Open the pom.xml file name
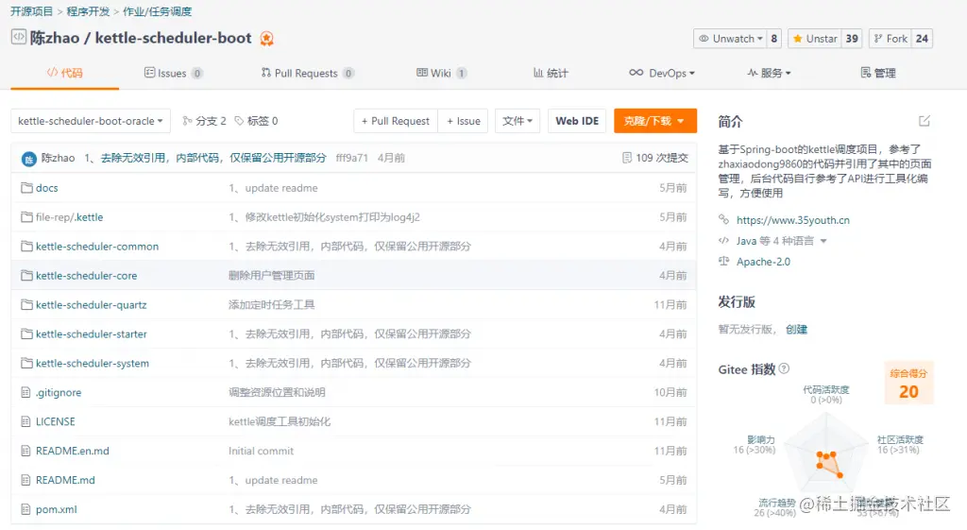 coord(56,509)
